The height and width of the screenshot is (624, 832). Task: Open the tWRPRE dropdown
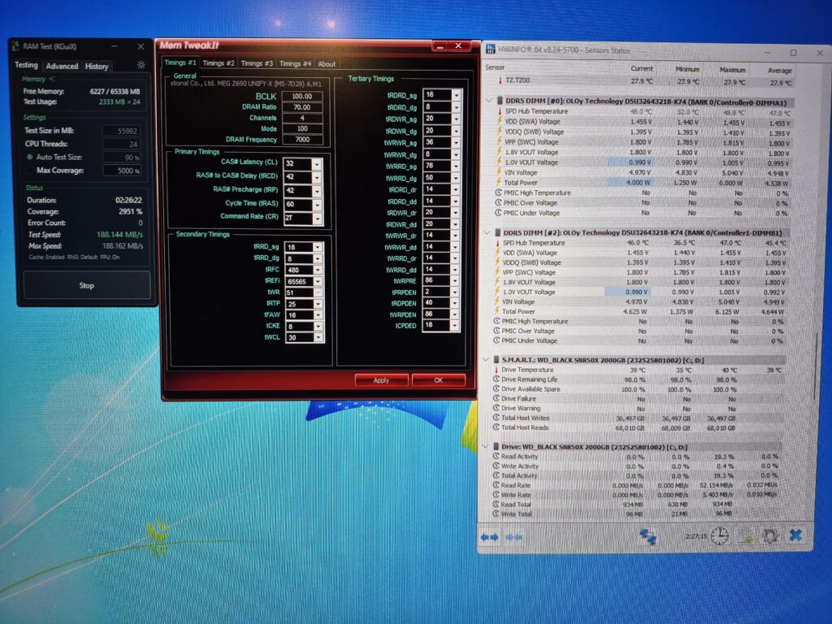tap(455, 280)
